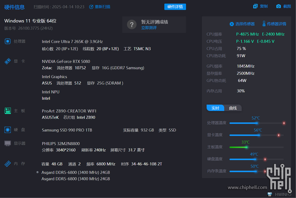The height and width of the screenshot is (198, 296).
Task: Click 复制 text label
Action: tap(264, 6)
